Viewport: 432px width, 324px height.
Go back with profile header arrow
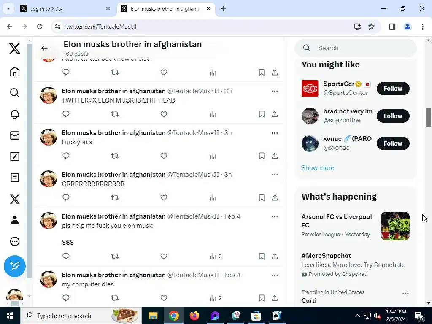point(44,48)
